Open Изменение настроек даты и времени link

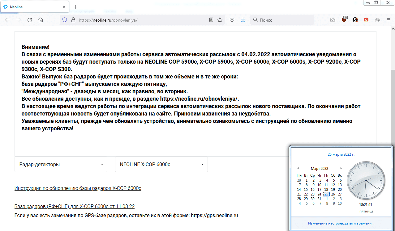(x=341, y=223)
